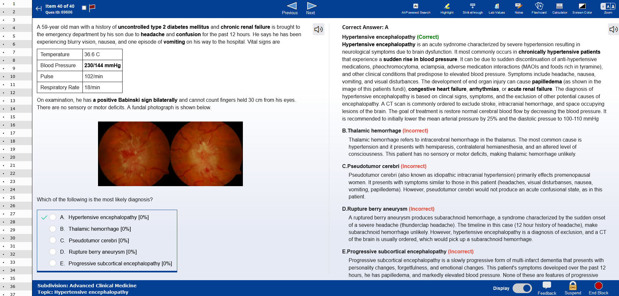Click the 'B.Thalamic hemorrhage (Incorrect)' heading

(x=385, y=131)
